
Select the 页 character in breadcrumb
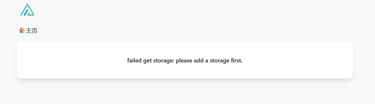[x=35, y=30]
